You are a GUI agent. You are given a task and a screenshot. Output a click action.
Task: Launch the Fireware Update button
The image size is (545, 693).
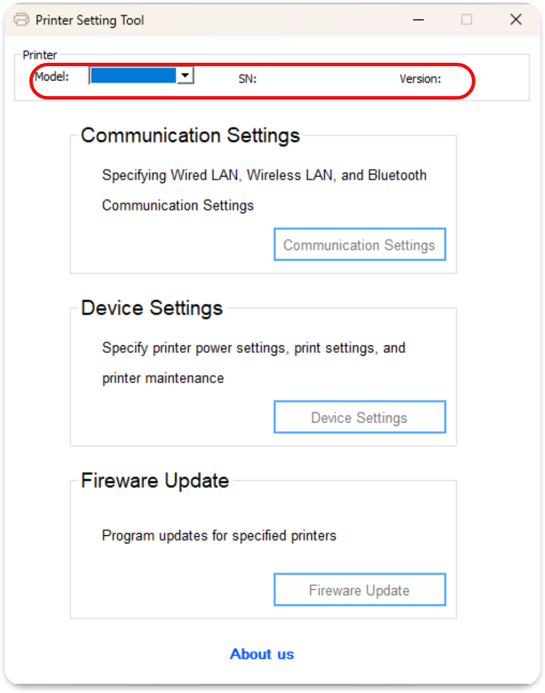pos(360,590)
